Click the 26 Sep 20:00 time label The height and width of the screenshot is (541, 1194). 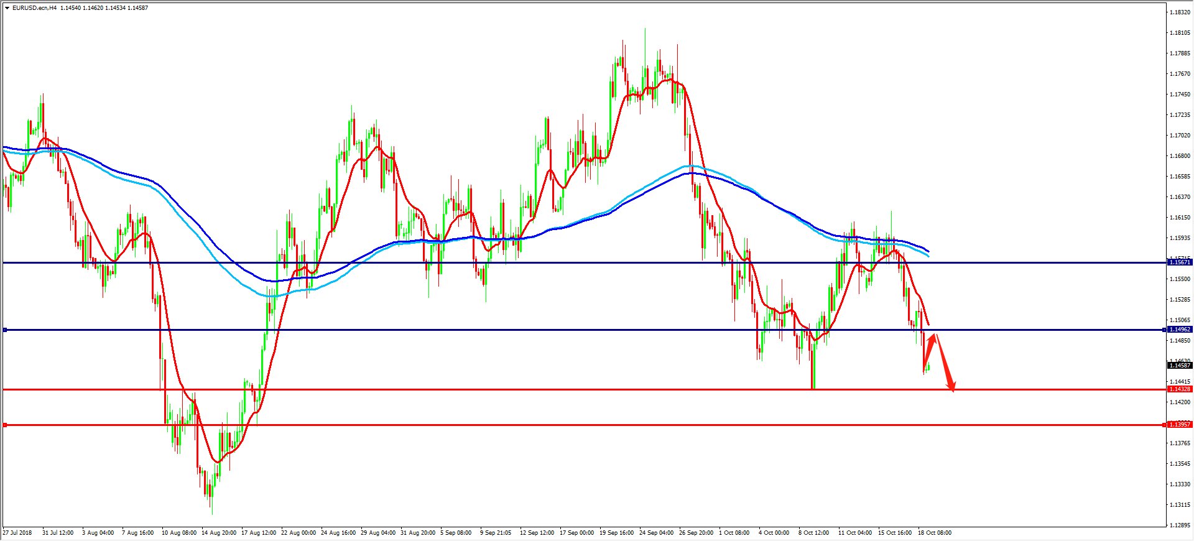pyautogui.click(x=696, y=533)
